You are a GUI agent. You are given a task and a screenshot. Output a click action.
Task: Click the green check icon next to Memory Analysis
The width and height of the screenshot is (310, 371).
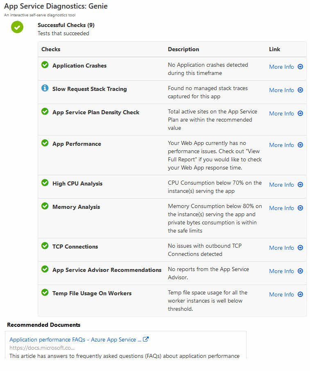(45, 206)
